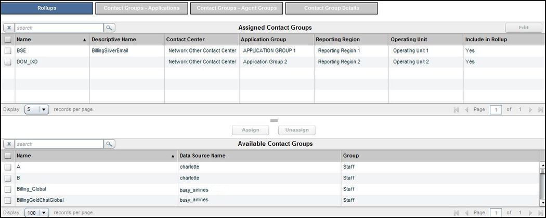The height and width of the screenshot is (218, 546).
Task: Check the box for BSE contact group
Action: point(8,51)
